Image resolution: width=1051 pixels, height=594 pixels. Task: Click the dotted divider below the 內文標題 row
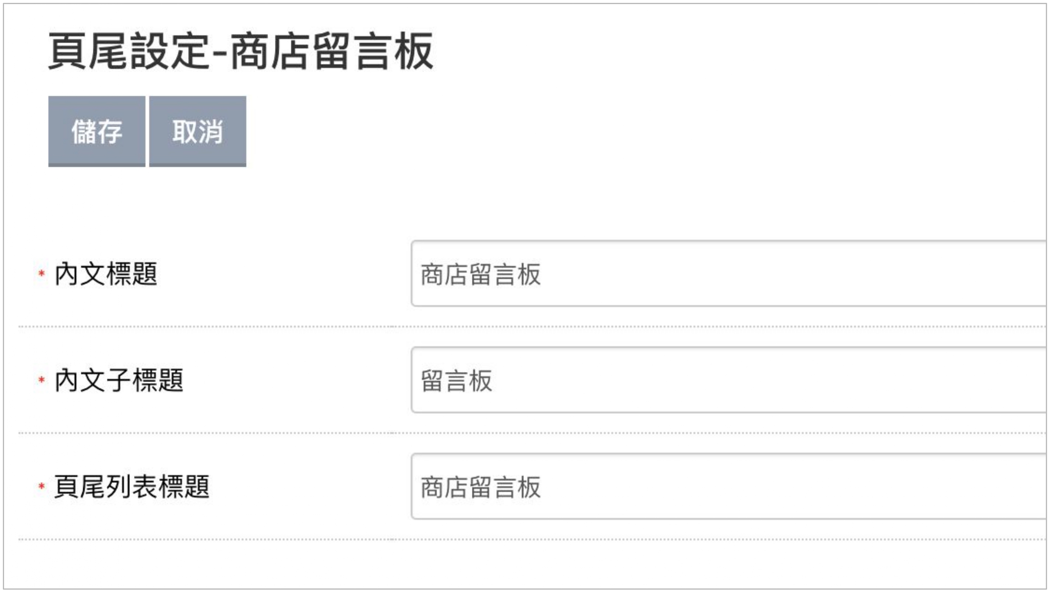532,326
